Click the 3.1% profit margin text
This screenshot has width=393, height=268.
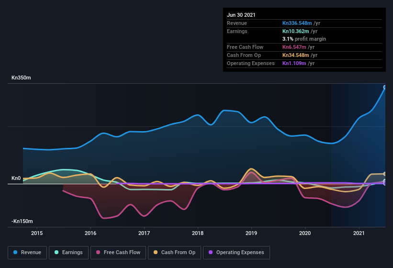(304, 39)
